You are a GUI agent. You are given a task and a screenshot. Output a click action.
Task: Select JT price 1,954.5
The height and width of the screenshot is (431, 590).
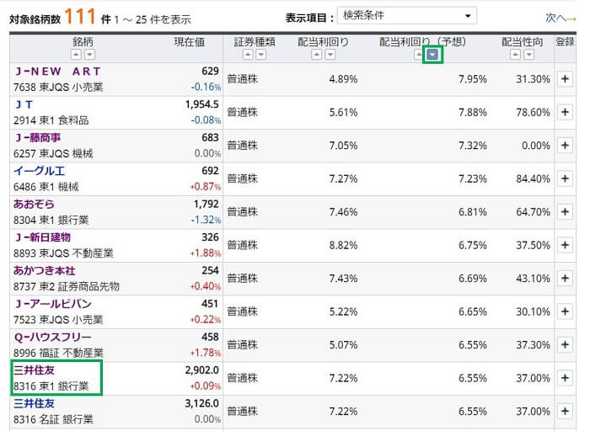tap(201, 104)
